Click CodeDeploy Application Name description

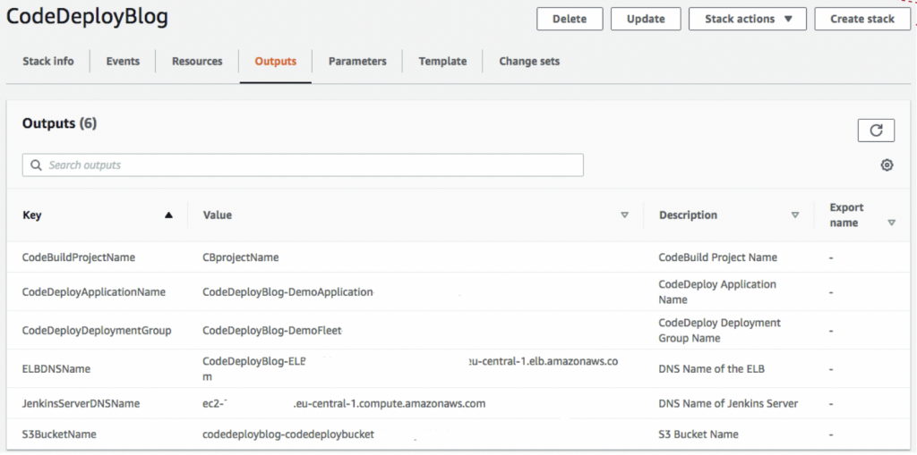click(x=717, y=291)
